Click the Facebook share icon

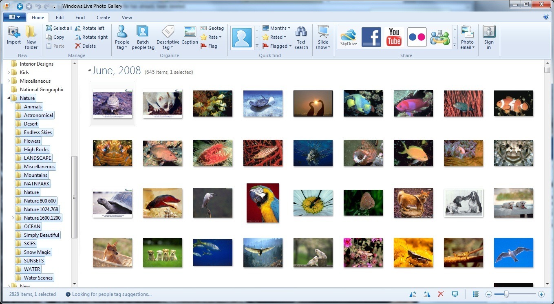(371, 37)
